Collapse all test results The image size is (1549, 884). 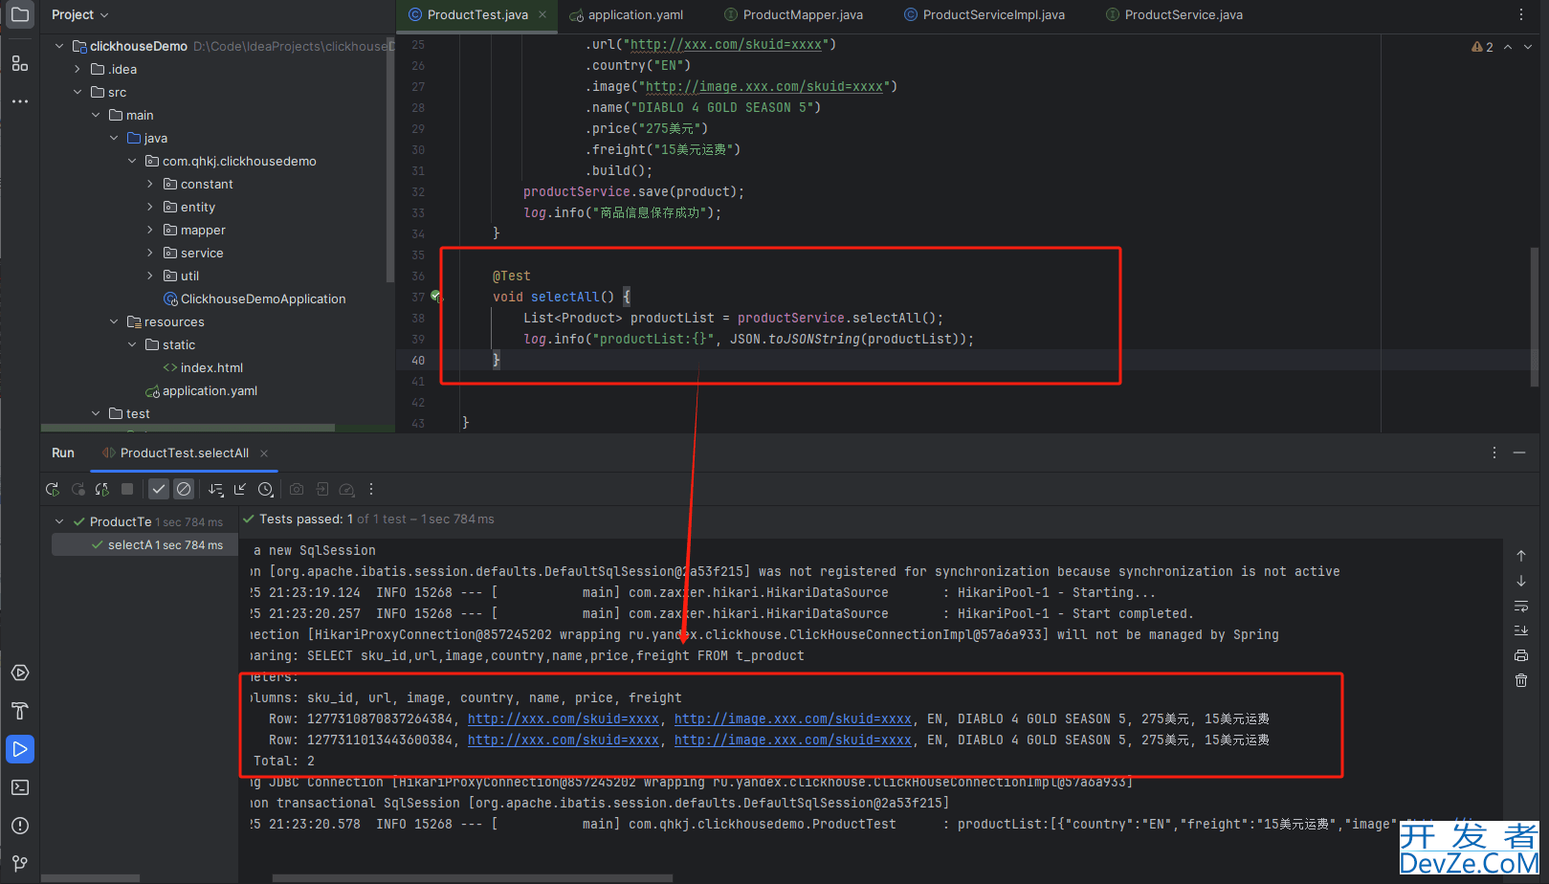(x=240, y=489)
